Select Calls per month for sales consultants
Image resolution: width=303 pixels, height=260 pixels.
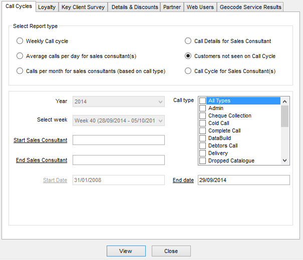20,71
